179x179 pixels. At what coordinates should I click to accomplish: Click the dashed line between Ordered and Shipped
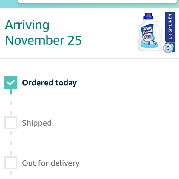click(11, 105)
